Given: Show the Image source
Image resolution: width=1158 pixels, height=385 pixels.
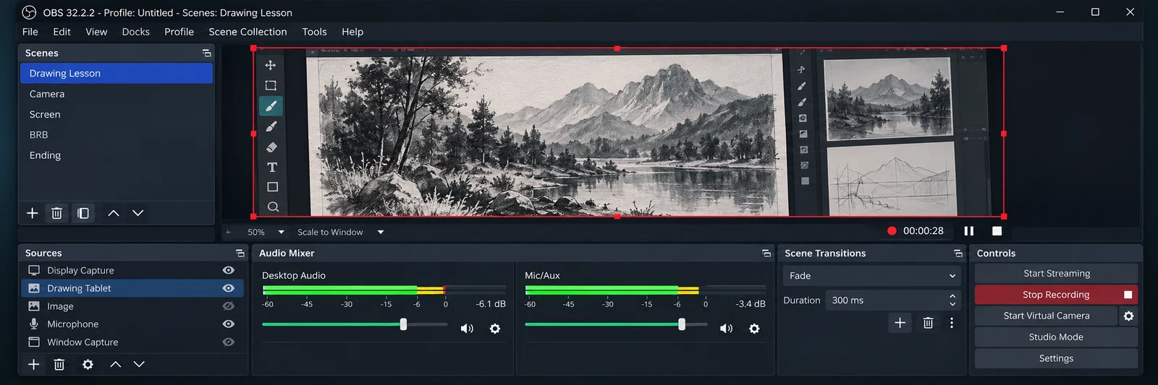Looking at the screenshot, I should tap(229, 306).
